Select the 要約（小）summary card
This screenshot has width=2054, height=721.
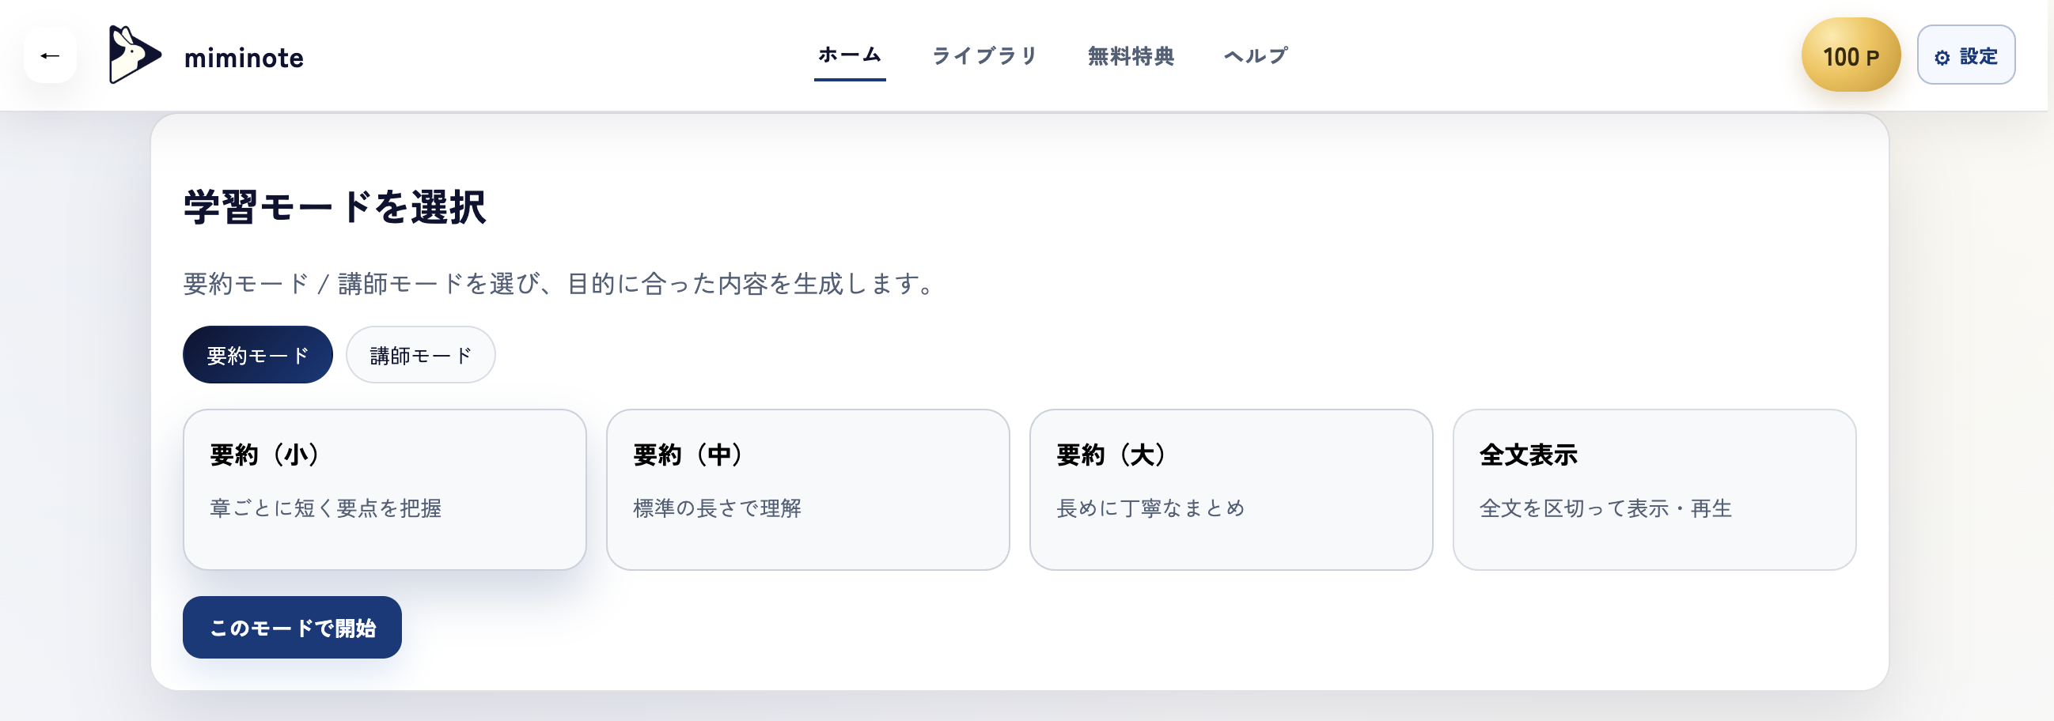[385, 489]
